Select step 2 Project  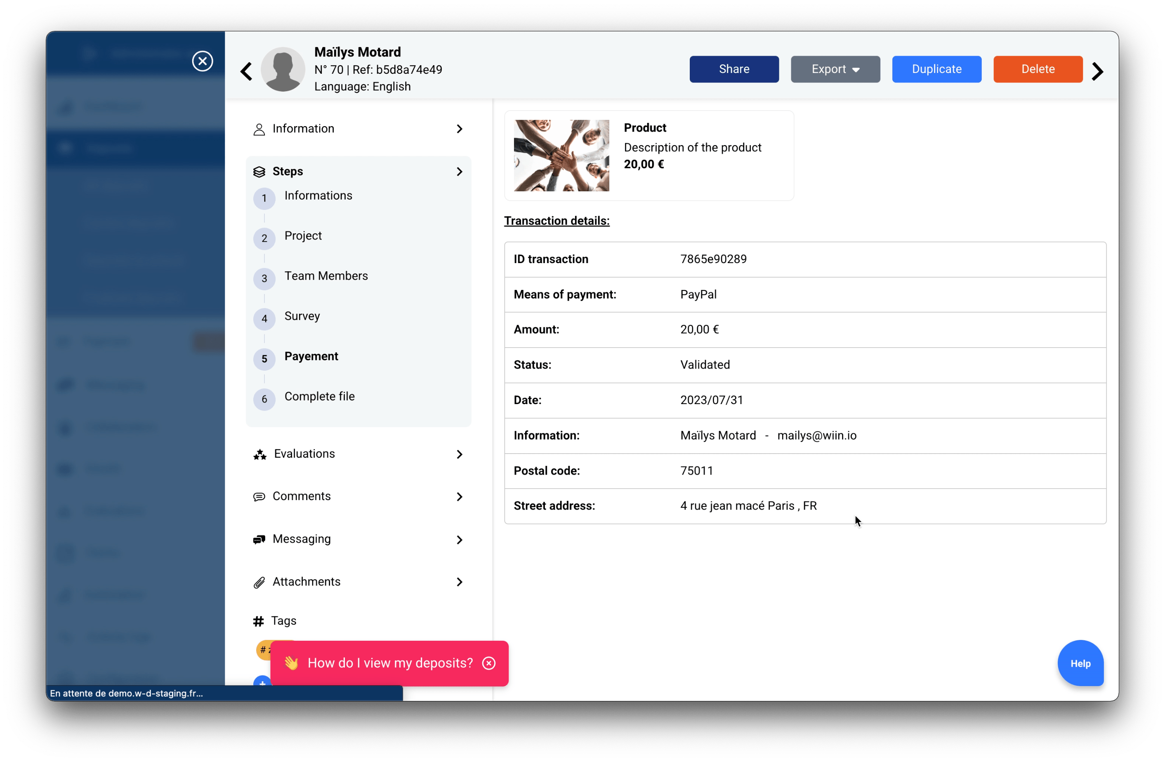click(302, 236)
